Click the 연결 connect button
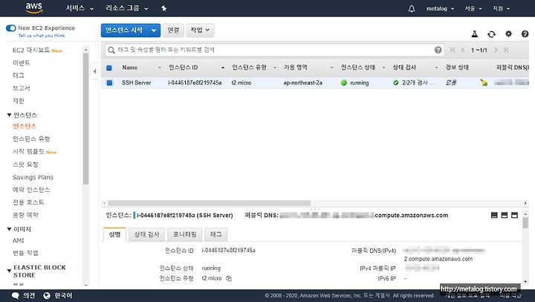Image resolution: width=535 pixels, height=302 pixels. [173, 30]
